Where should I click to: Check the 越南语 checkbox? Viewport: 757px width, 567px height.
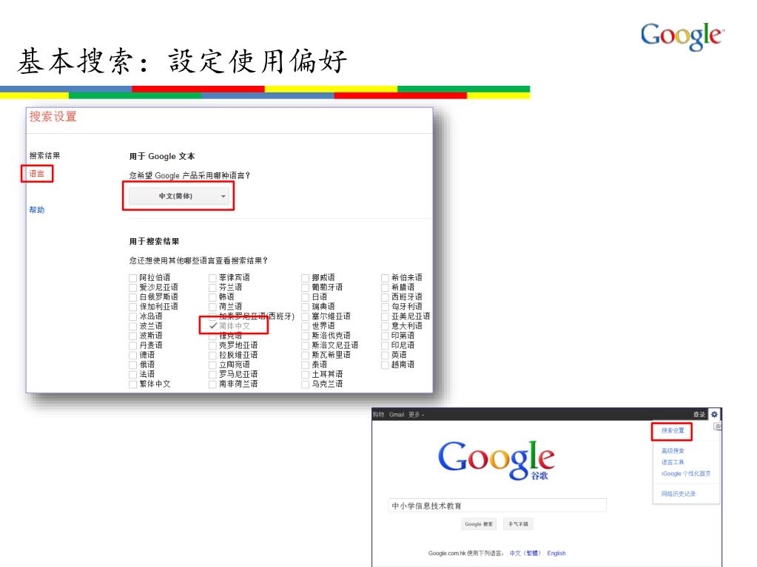pos(385,364)
